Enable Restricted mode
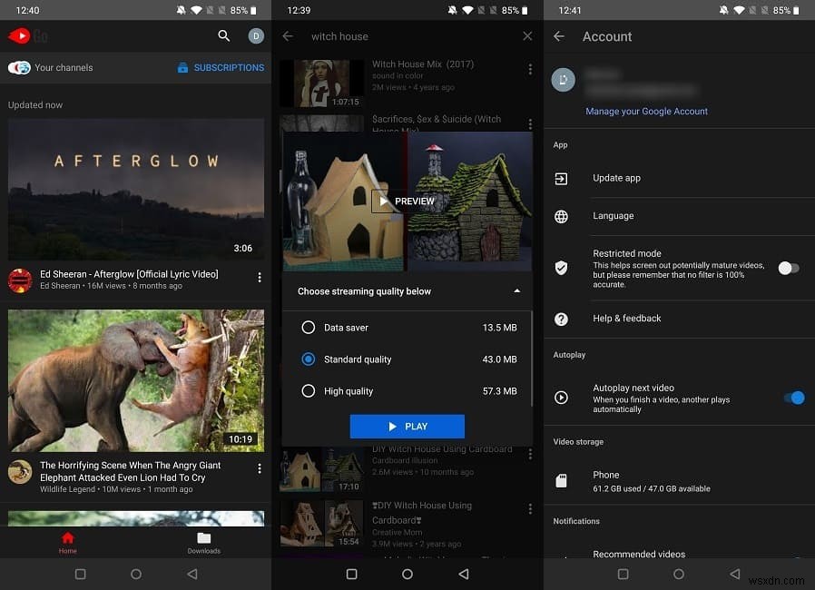815x590 pixels. tap(789, 268)
